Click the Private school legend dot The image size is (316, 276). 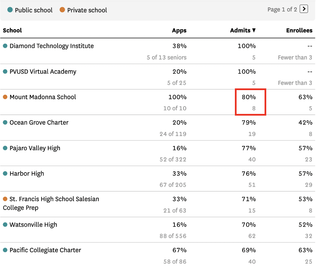(62, 10)
